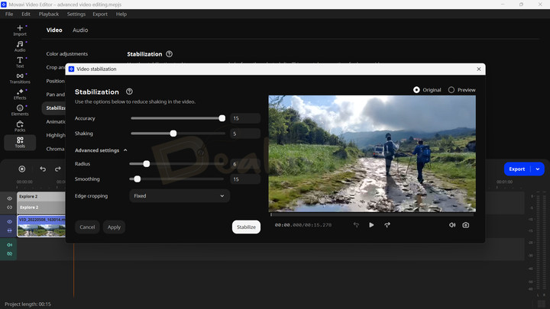Mute preview audio with the speaker icon
Screen dimensions: 550x309
click(451, 225)
